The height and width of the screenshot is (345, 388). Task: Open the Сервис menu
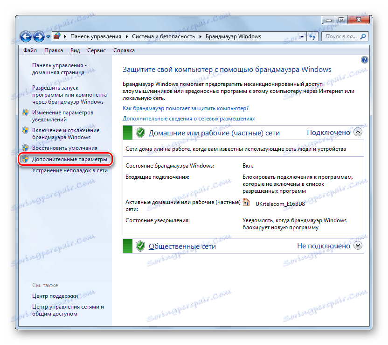tap(97, 50)
